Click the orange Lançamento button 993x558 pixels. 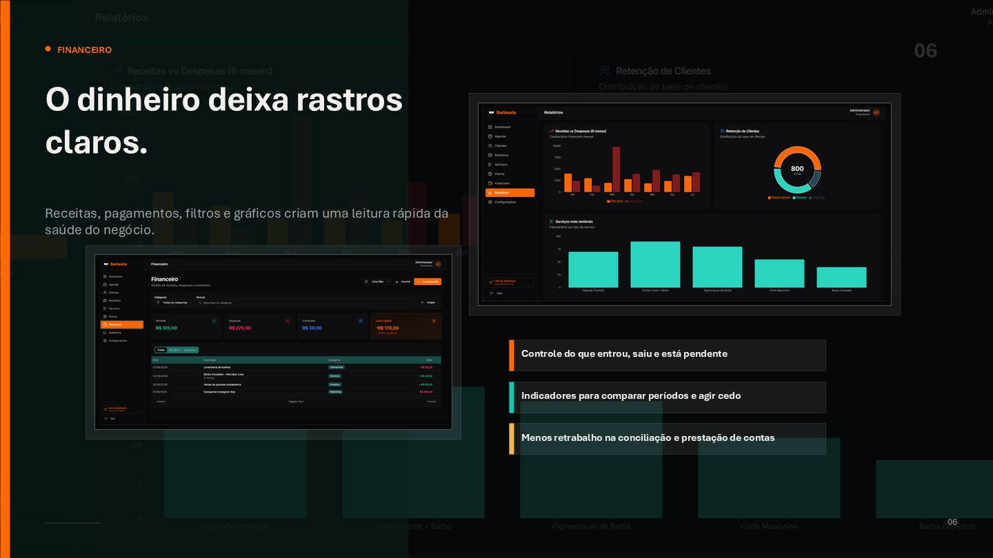tap(428, 282)
